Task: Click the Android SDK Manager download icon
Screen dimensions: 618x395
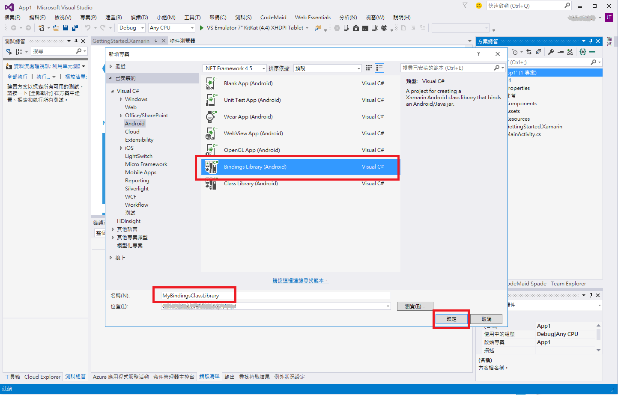Action: point(356,28)
